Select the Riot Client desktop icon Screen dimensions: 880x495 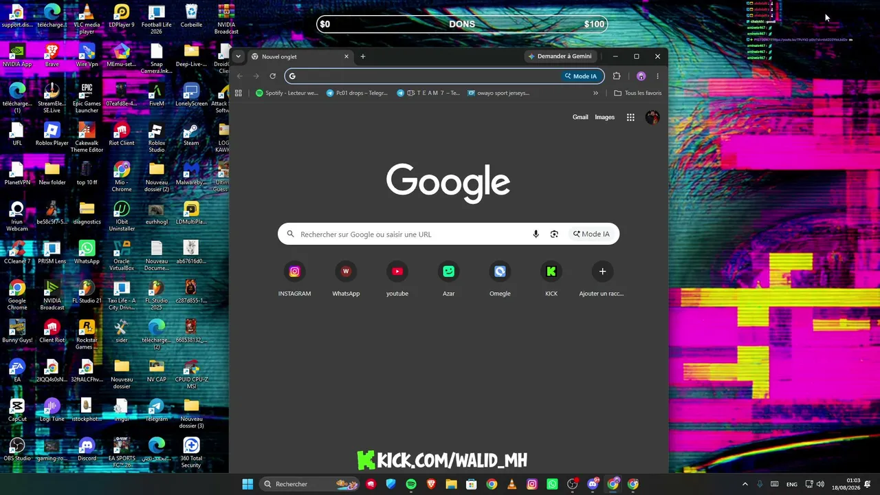[122, 134]
